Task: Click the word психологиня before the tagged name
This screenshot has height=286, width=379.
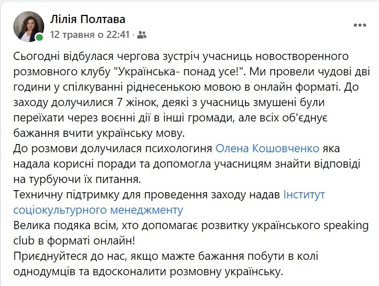Action: pos(179,149)
